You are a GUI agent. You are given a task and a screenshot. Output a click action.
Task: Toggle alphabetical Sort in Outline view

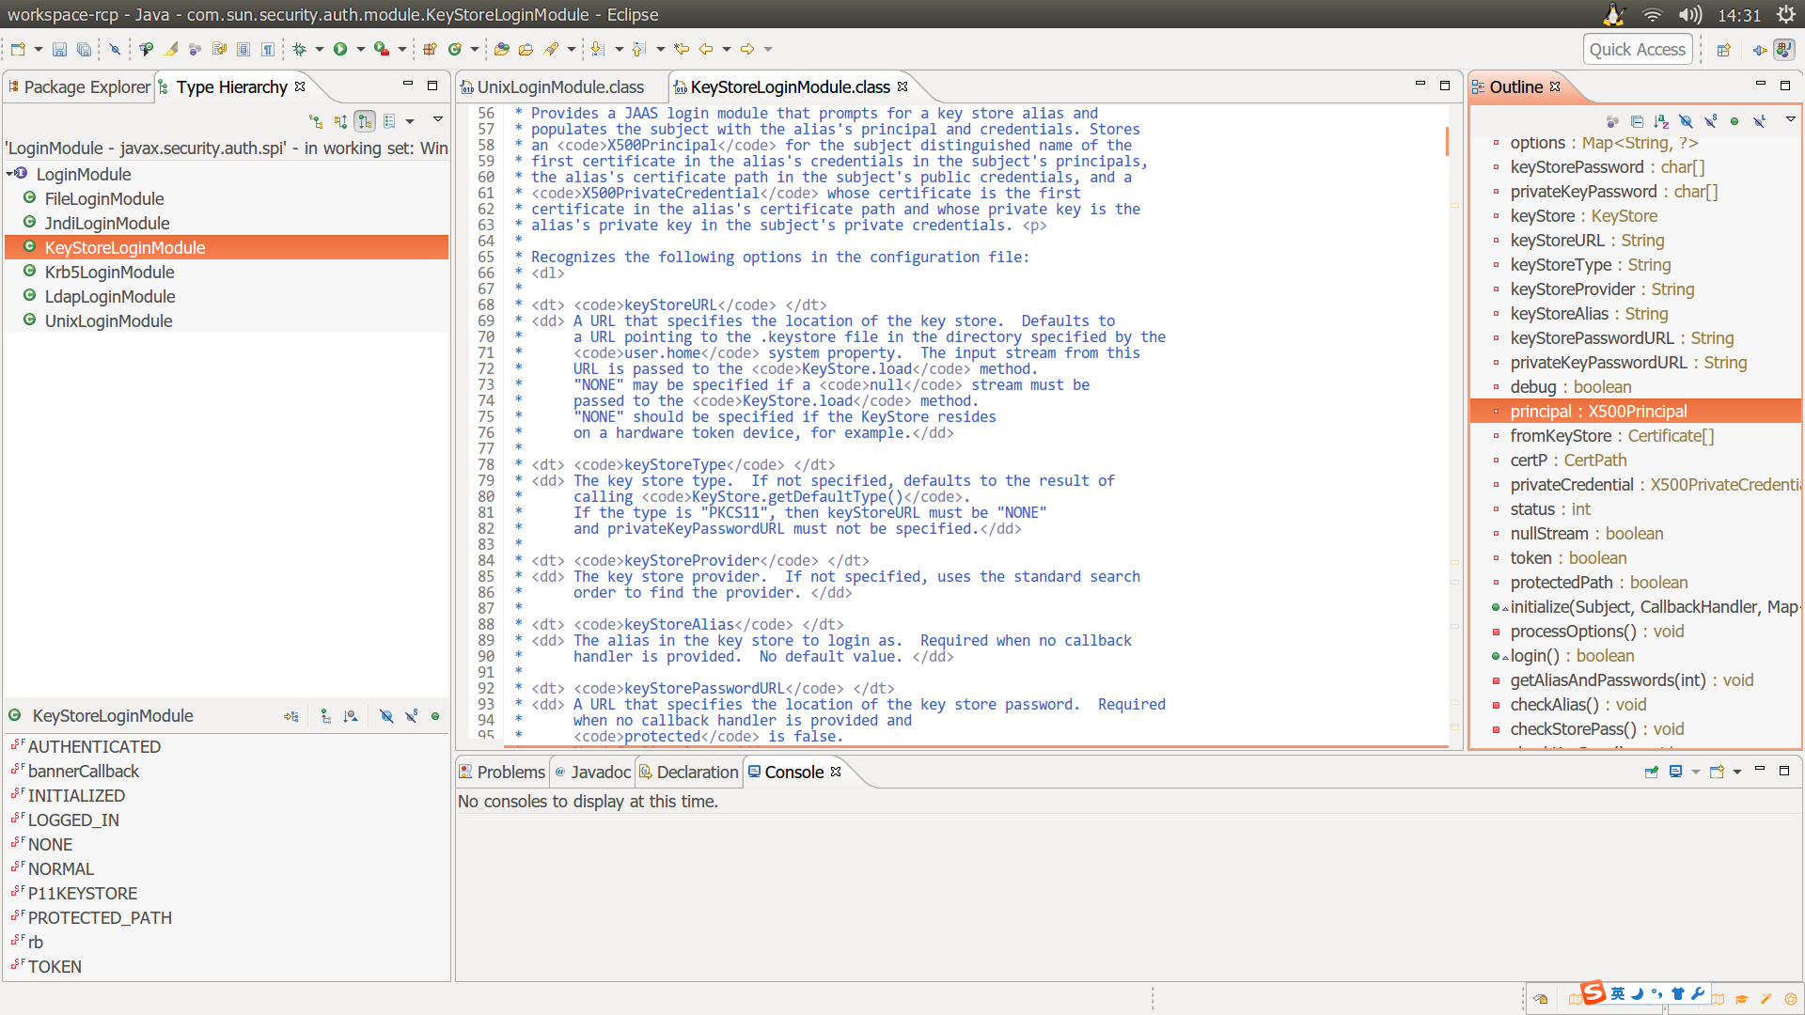click(1661, 121)
